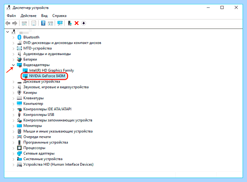Open the Файл menu
Image resolution: width=247 pixels, height=182 pixels.
point(11,16)
